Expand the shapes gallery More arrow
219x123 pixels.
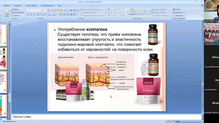126,15
